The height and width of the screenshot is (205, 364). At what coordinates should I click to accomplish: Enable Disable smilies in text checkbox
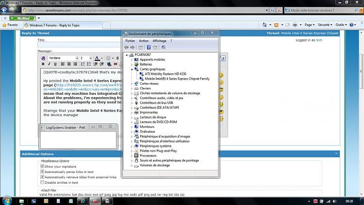[x=42, y=182]
